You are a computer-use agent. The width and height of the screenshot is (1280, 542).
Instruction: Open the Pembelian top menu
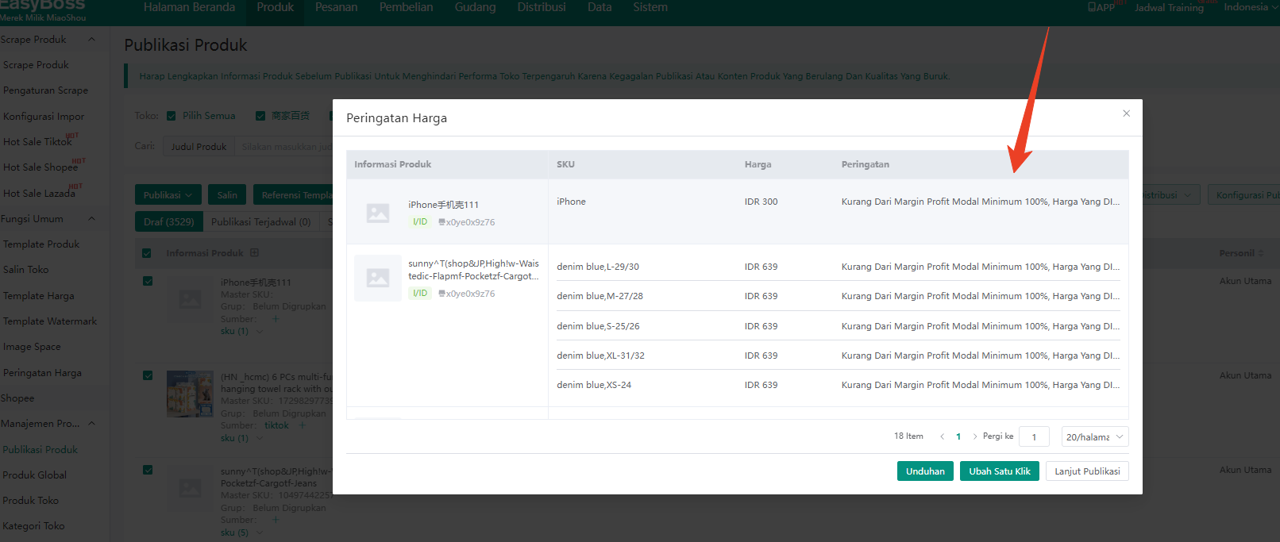pos(406,7)
